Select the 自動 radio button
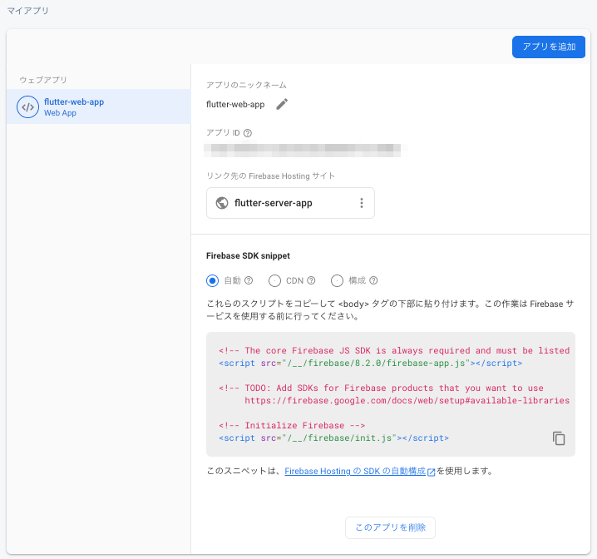Viewport: 597px width, 559px height. (x=213, y=280)
